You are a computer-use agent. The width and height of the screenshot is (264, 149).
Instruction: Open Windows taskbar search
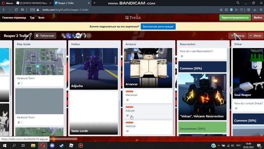(14, 145)
